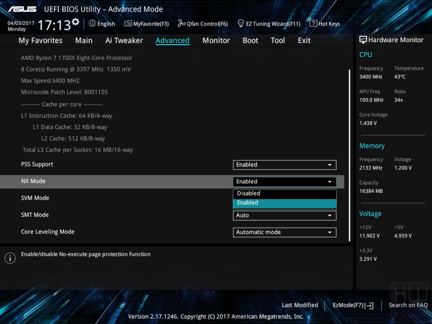
Task: Select the SVM Mode row label
Action: (x=35, y=198)
